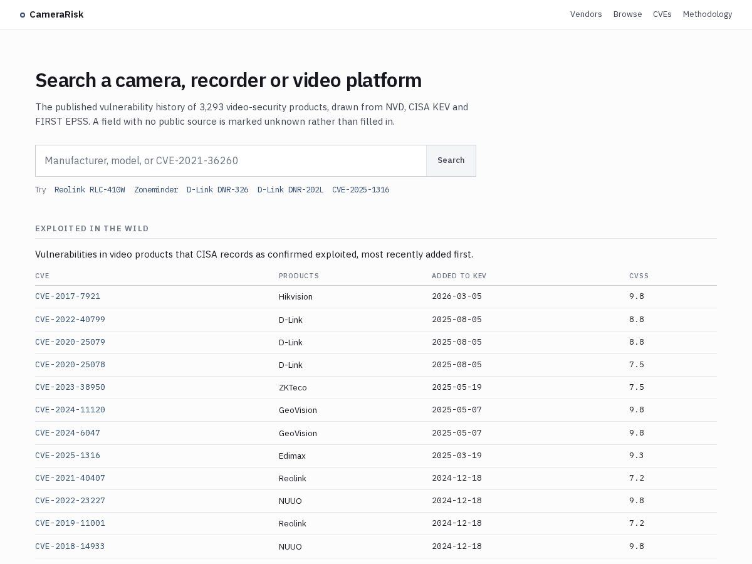Open CVE-2019-11001 entry
The image size is (752, 564).
tap(70, 523)
